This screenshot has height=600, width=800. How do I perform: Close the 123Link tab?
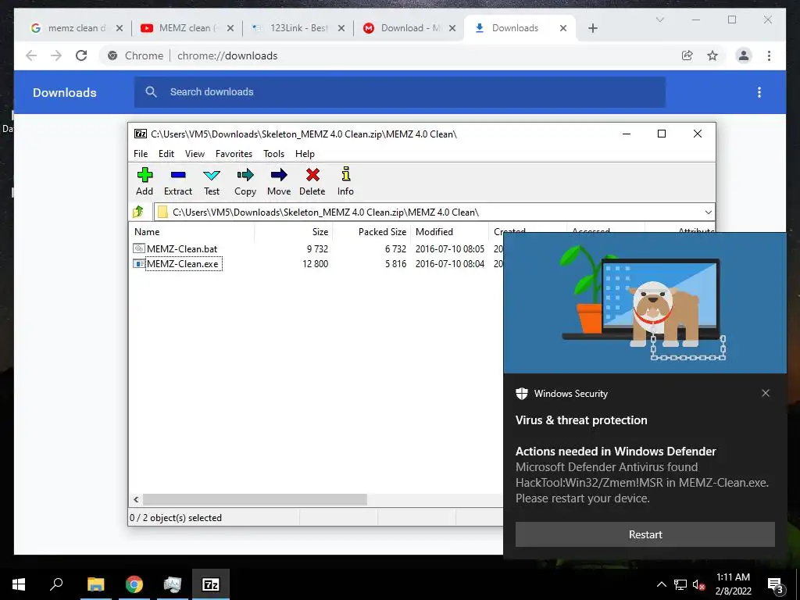pos(341,28)
